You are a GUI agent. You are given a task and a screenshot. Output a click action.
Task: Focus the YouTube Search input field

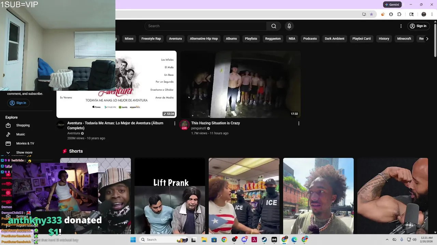[206, 26]
